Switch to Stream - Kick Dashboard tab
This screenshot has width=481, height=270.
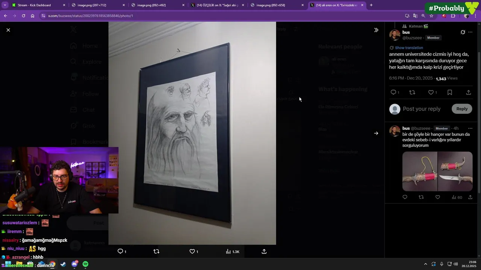[x=34, y=5]
